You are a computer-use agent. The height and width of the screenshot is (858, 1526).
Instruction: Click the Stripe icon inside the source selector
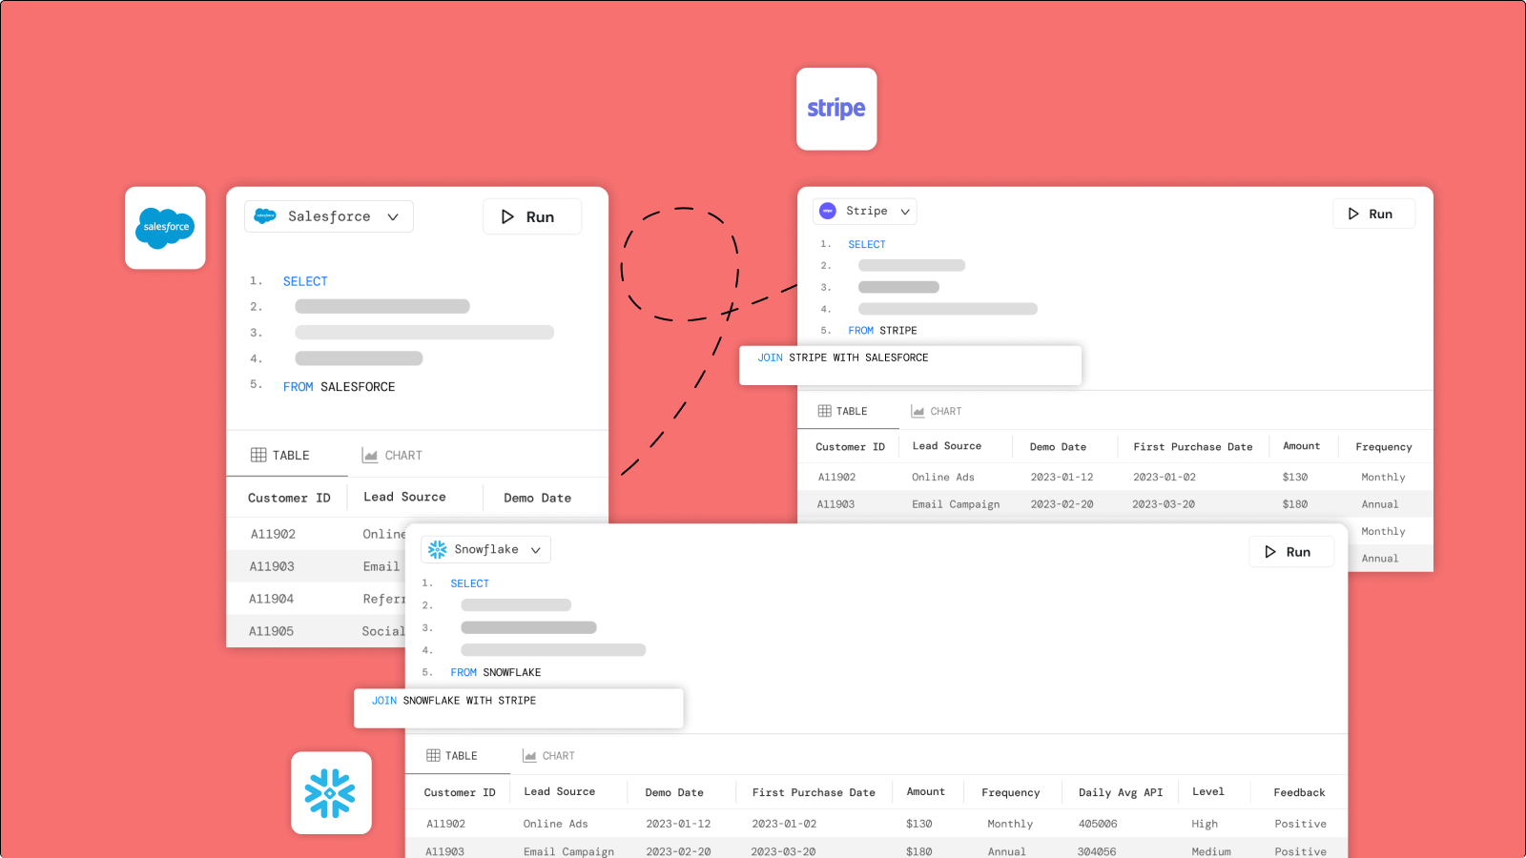(x=828, y=211)
